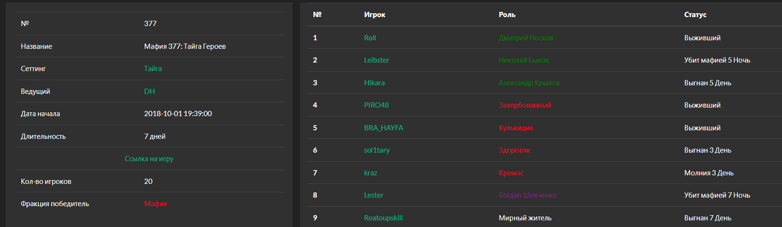This screenshot has width=782, height=227.
Task: Click the Lester player link
Action: (373, 195)
